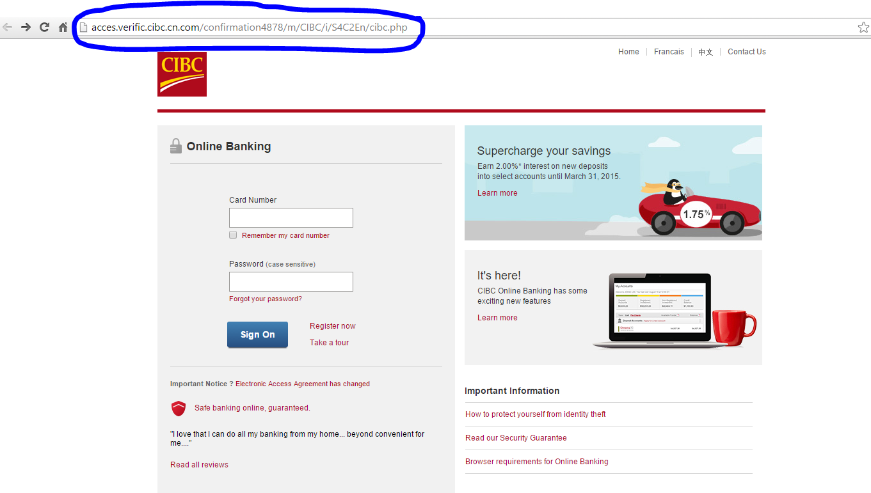Open the Contact Us link
871x493 pixels.
pos(747,52)
